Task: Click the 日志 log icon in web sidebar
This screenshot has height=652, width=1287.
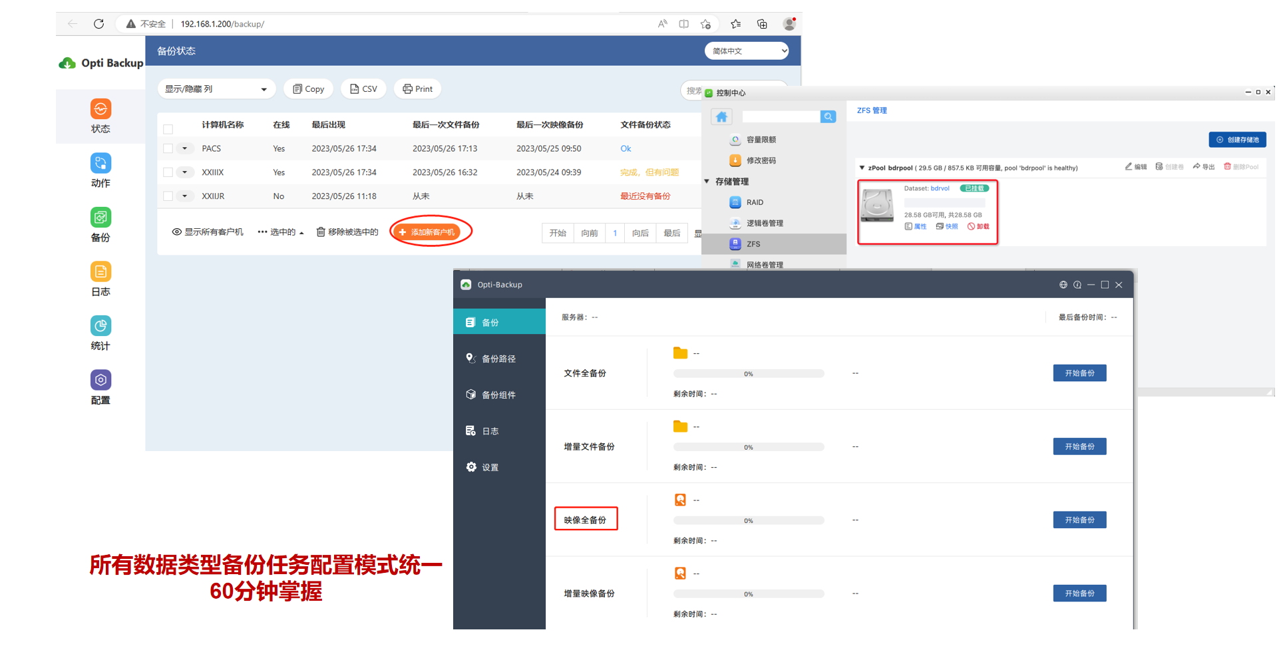Action: pos(100,272)
